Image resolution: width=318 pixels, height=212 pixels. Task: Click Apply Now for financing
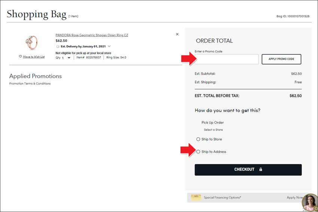tap(295, 197)
